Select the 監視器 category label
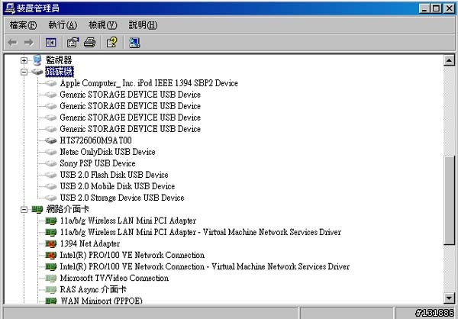 (59, 60)
